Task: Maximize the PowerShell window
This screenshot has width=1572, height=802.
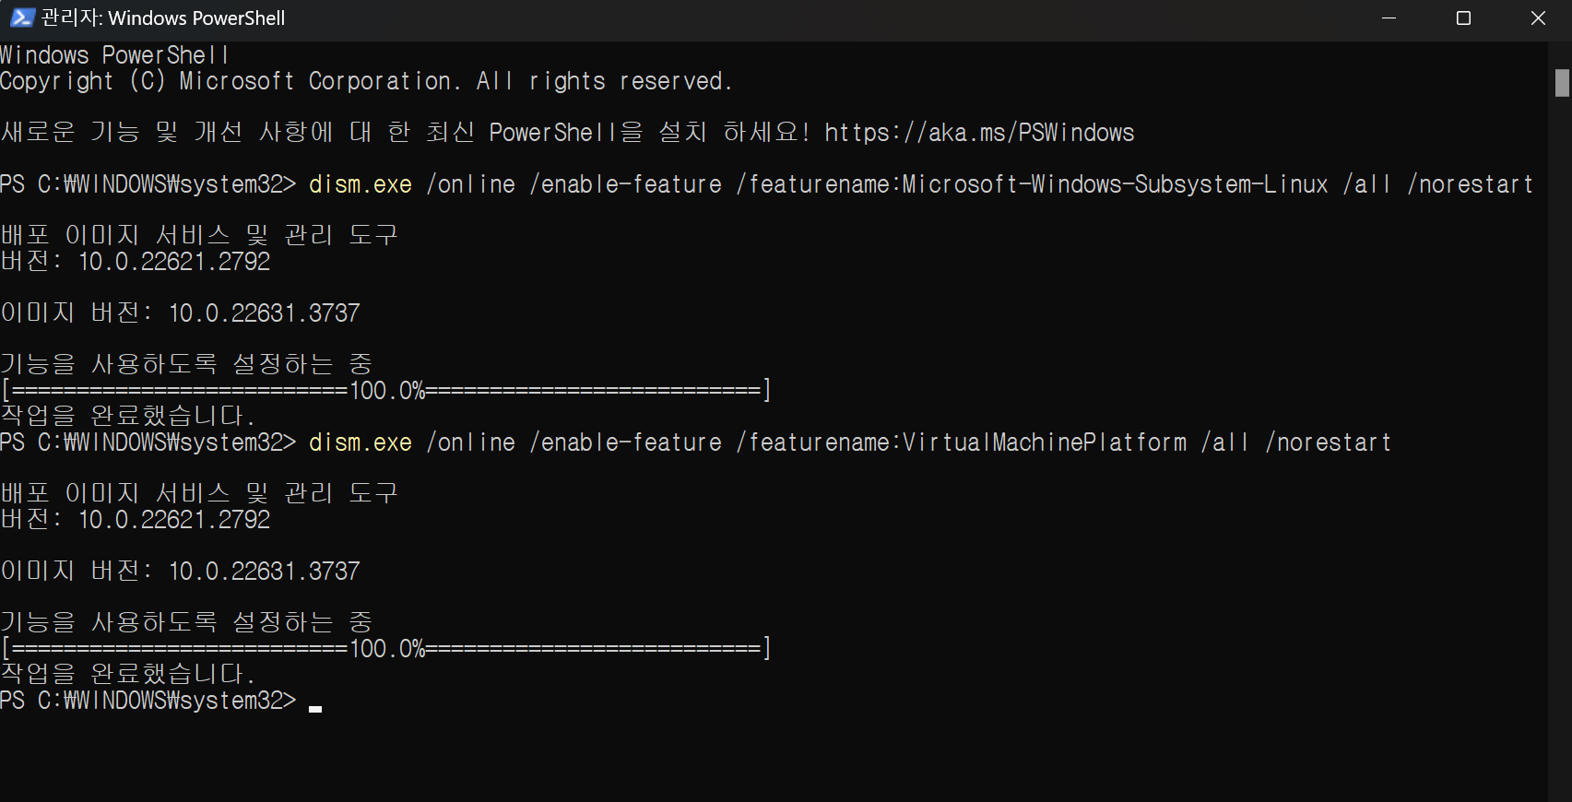Action: (1463, 18)
